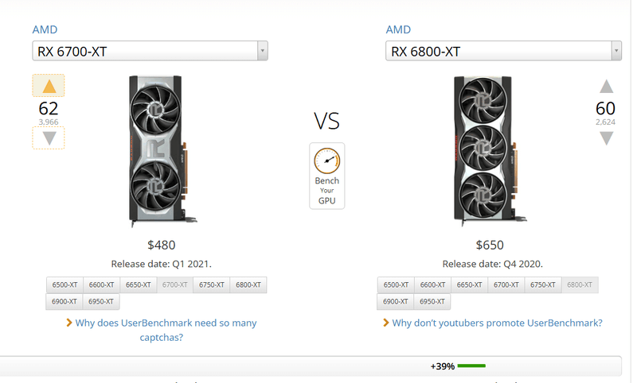Screen dimensions: 637x383
Task: Downvote the RX 6800-XT graphics card
Action: tap(606, 138)
